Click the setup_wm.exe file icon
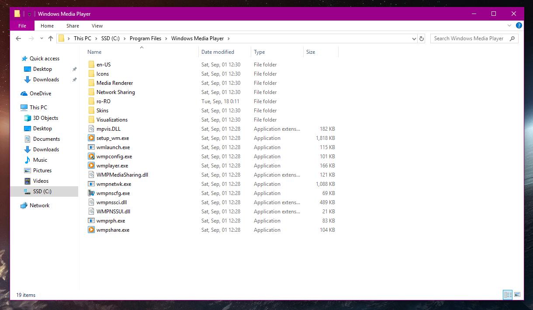The image size is (533, 310). (x=91, y=138)
